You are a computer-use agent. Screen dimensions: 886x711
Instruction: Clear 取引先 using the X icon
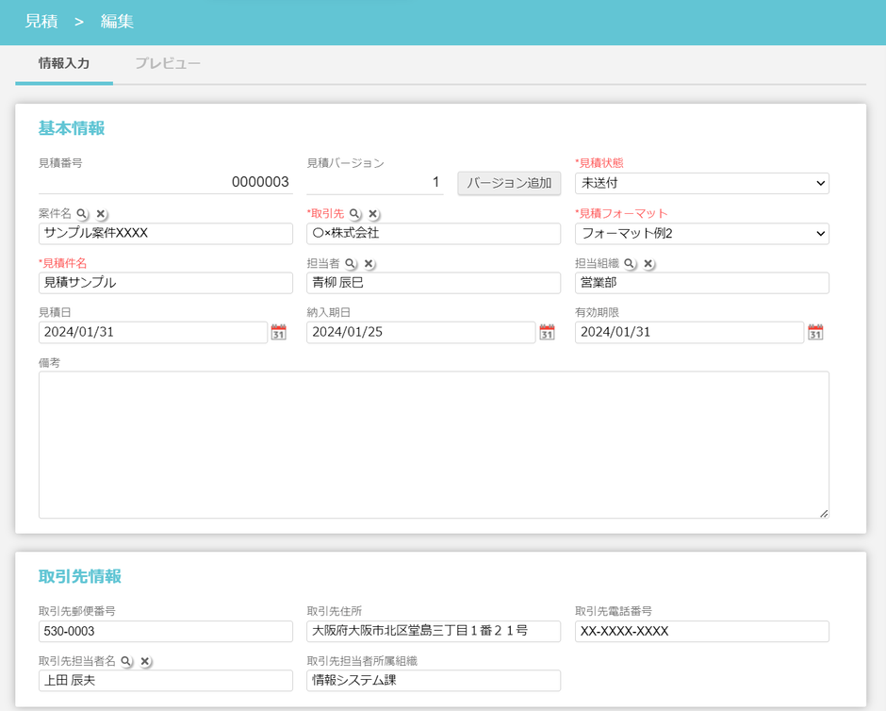click(x=373, y=214)
